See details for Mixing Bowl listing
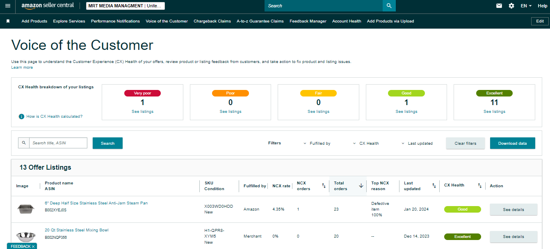Viewport: 550px width, 249px height. 513,237
